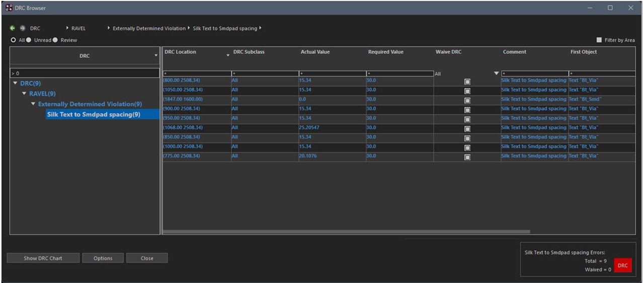Sort by the Actual Value column header
643x283 pixels.
pos(315,52)
